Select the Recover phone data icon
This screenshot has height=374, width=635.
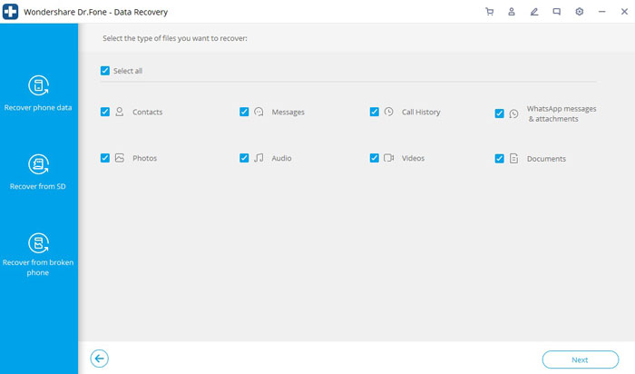[38, 85]
